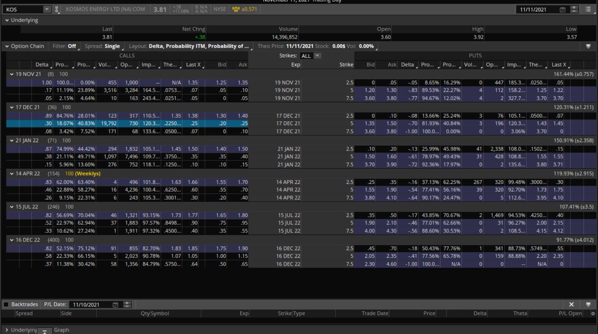
Task: Expand the Underlying Graph section at bottom
Action: click(6, 330)
